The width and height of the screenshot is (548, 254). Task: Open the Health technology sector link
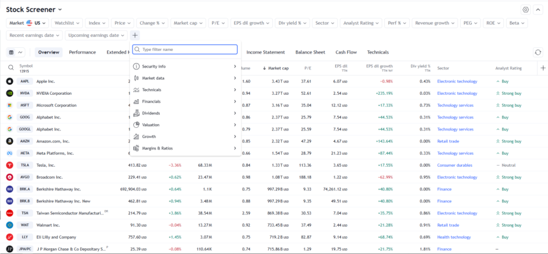pos(454,237)
